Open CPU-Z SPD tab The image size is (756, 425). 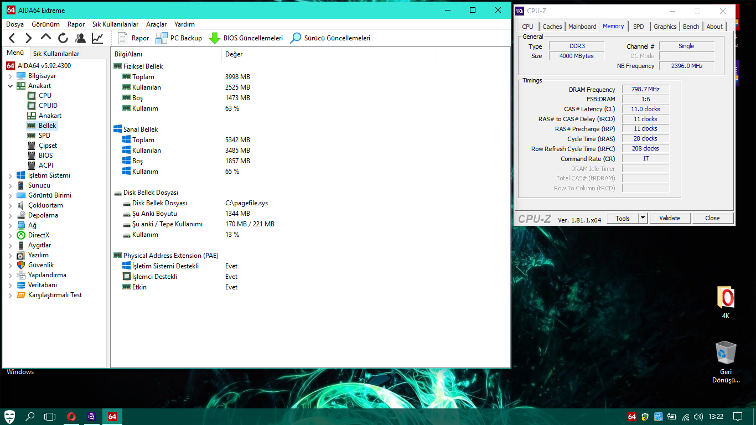(639, 27)
